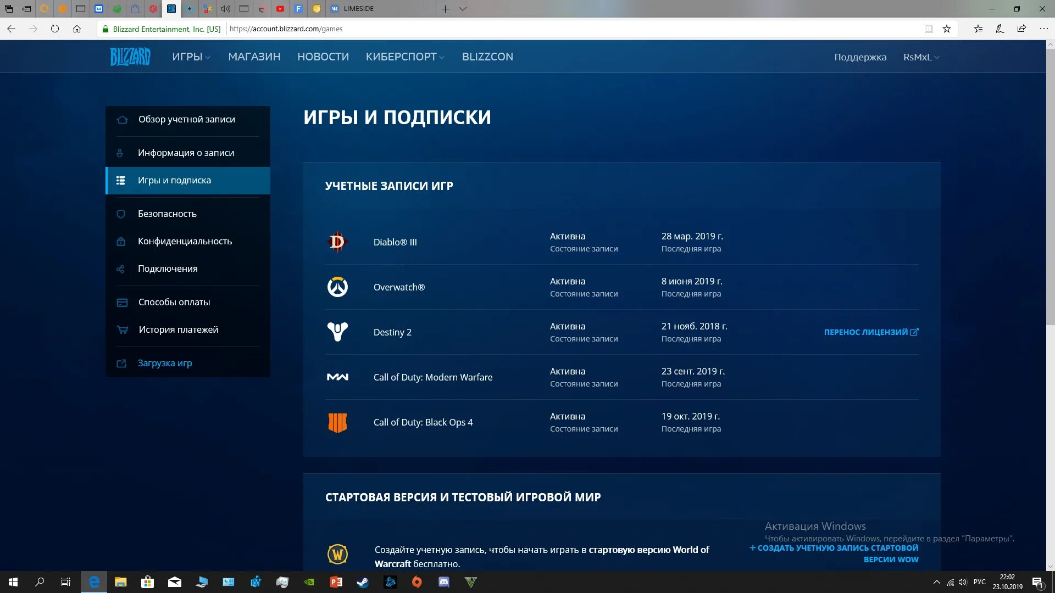
Task: Open the Безопасность sidebar section
Action: point(167,214)
